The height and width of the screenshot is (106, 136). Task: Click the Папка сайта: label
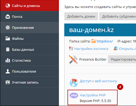tap(80, 41)
